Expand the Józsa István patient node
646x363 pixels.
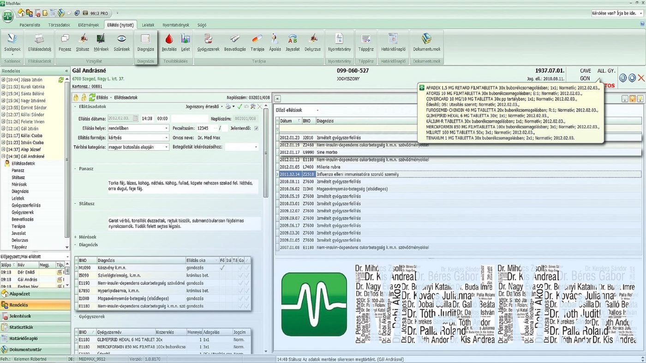pos(4,80)
